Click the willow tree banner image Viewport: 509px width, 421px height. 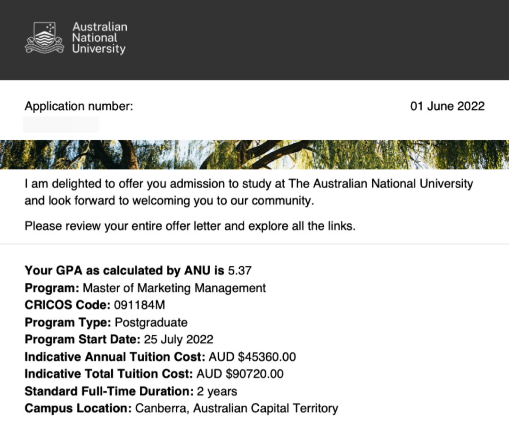click(254, 155)
